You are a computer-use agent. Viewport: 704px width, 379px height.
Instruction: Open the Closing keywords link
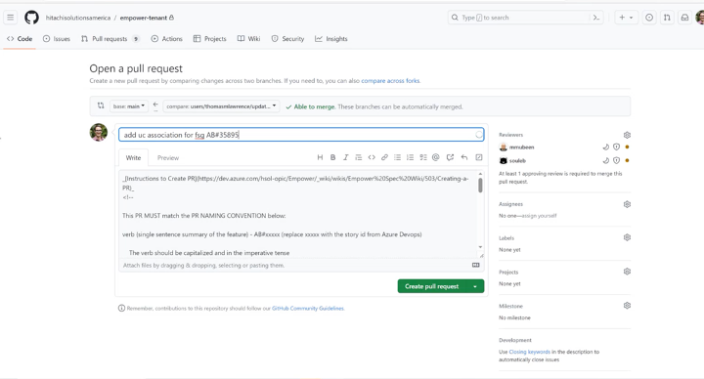(x=529, y=352)
